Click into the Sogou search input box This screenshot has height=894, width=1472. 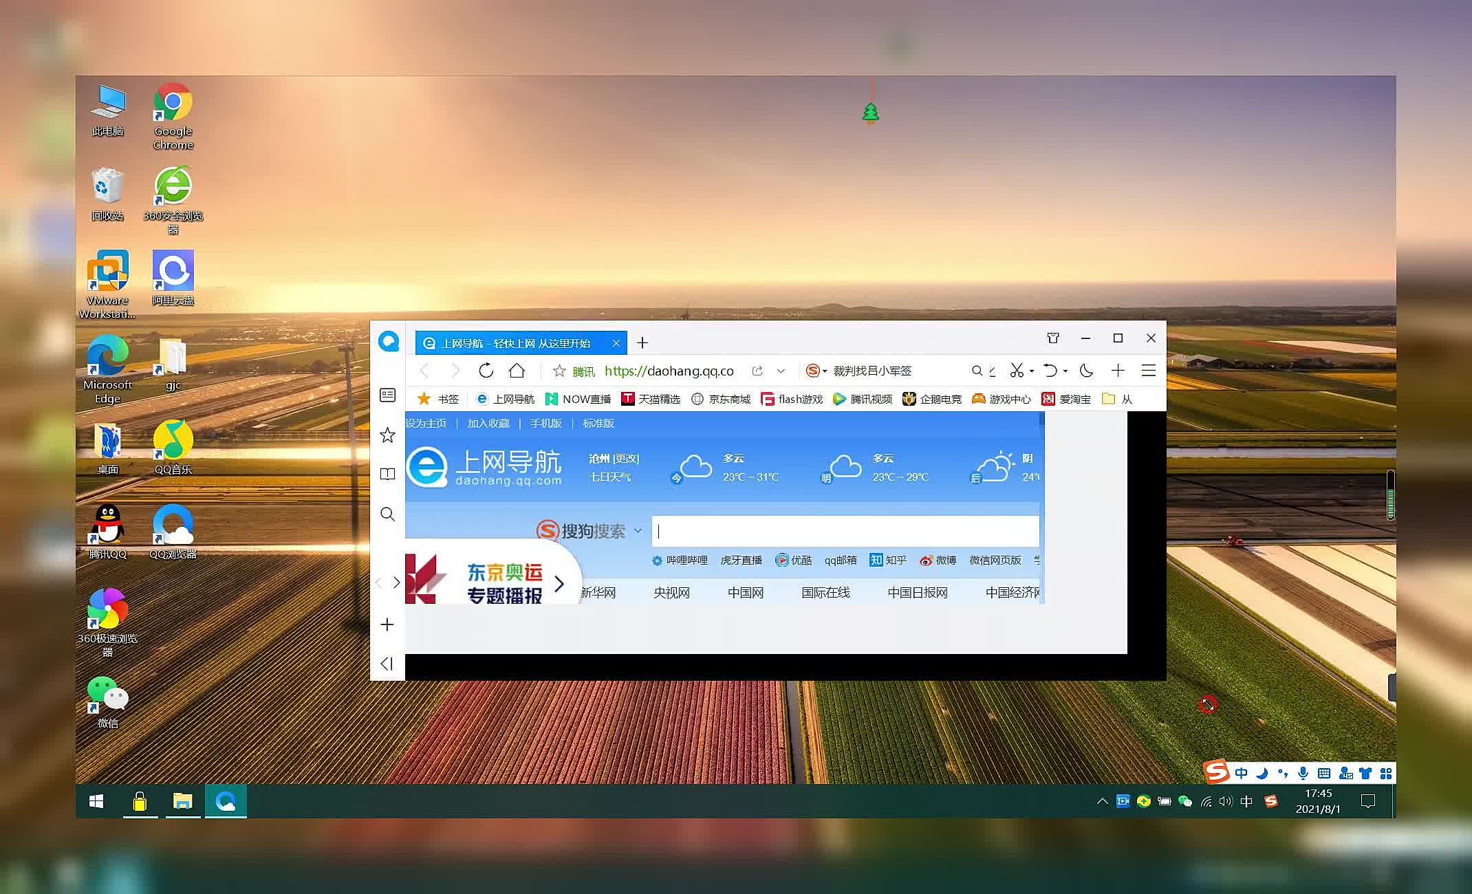(x=845, y=531)
